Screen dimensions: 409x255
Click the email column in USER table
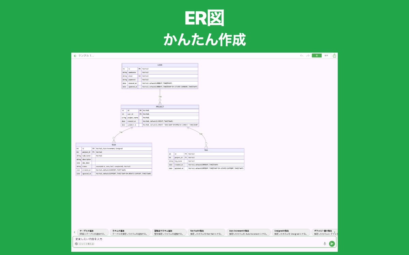pos(133,76)
